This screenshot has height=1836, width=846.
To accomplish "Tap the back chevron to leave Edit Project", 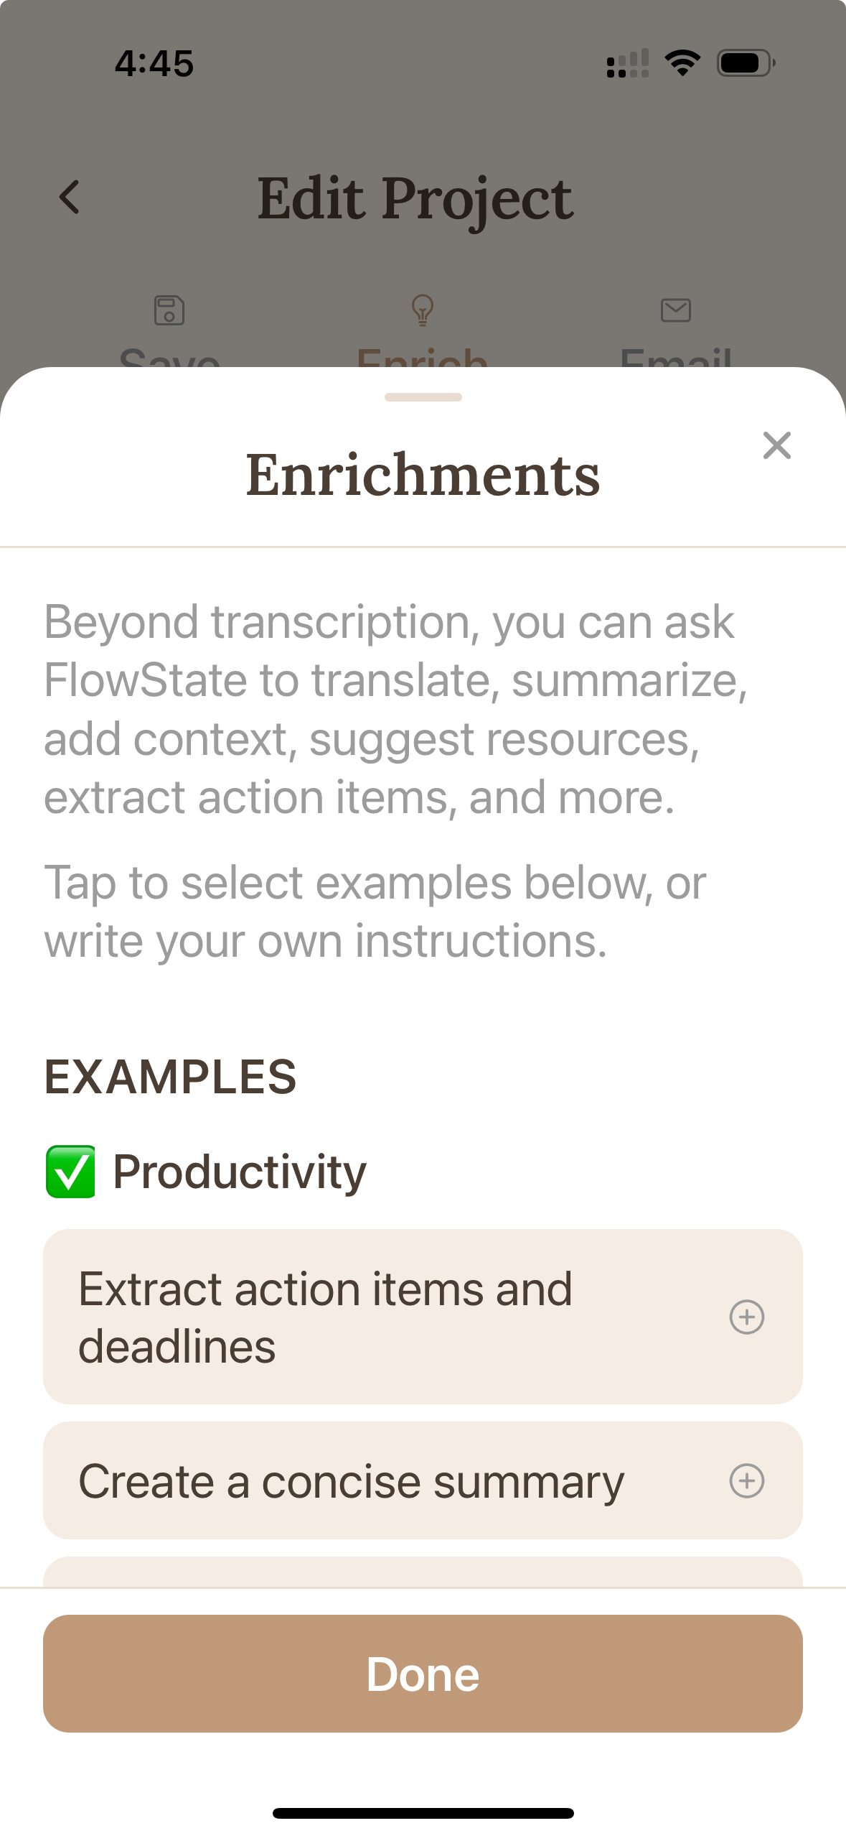I will pyautogui.click(x=70, y=197).
